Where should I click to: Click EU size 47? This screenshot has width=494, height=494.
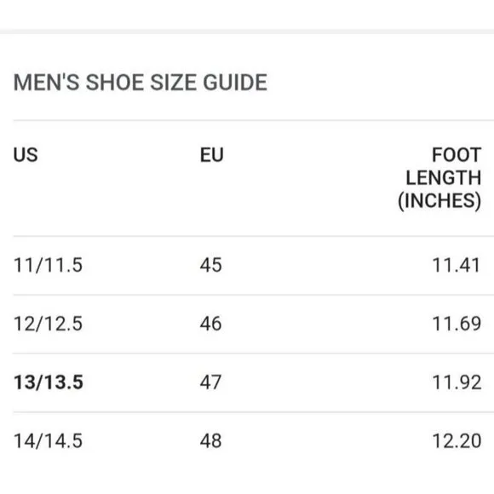pos(210,382)
